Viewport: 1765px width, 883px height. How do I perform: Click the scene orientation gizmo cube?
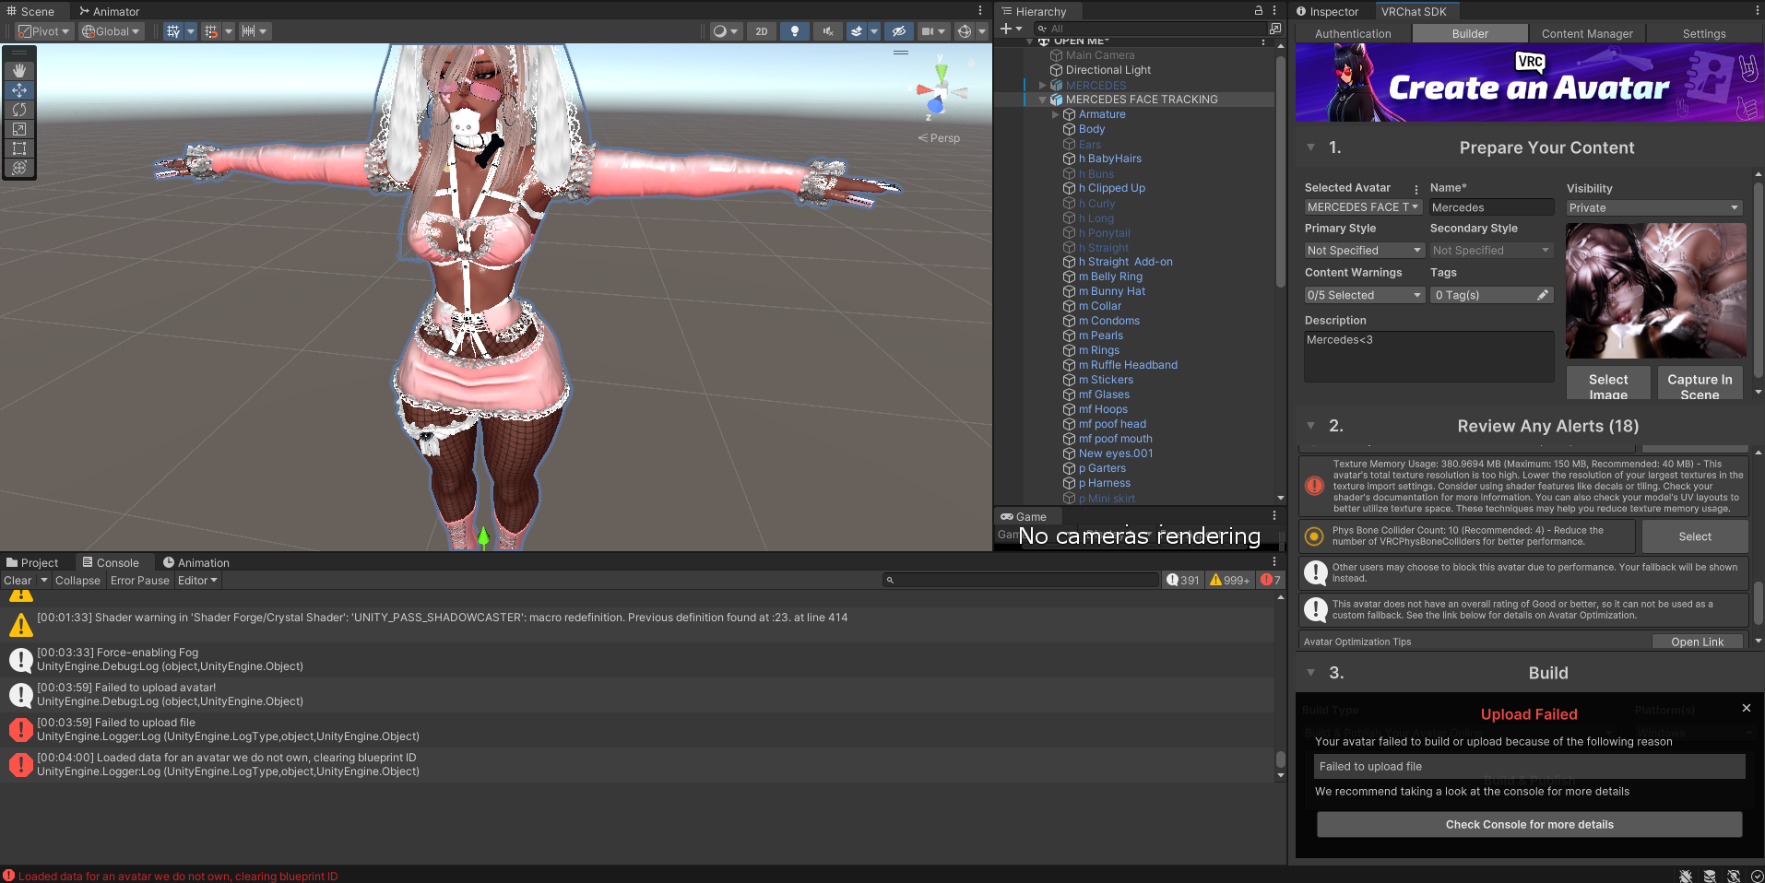pos(941,92)
